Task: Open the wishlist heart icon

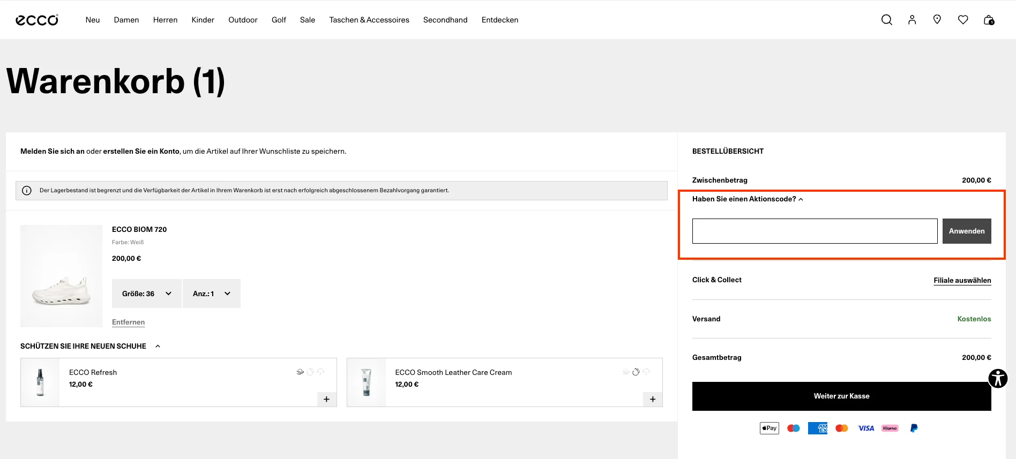Action: tap(963, 20)
